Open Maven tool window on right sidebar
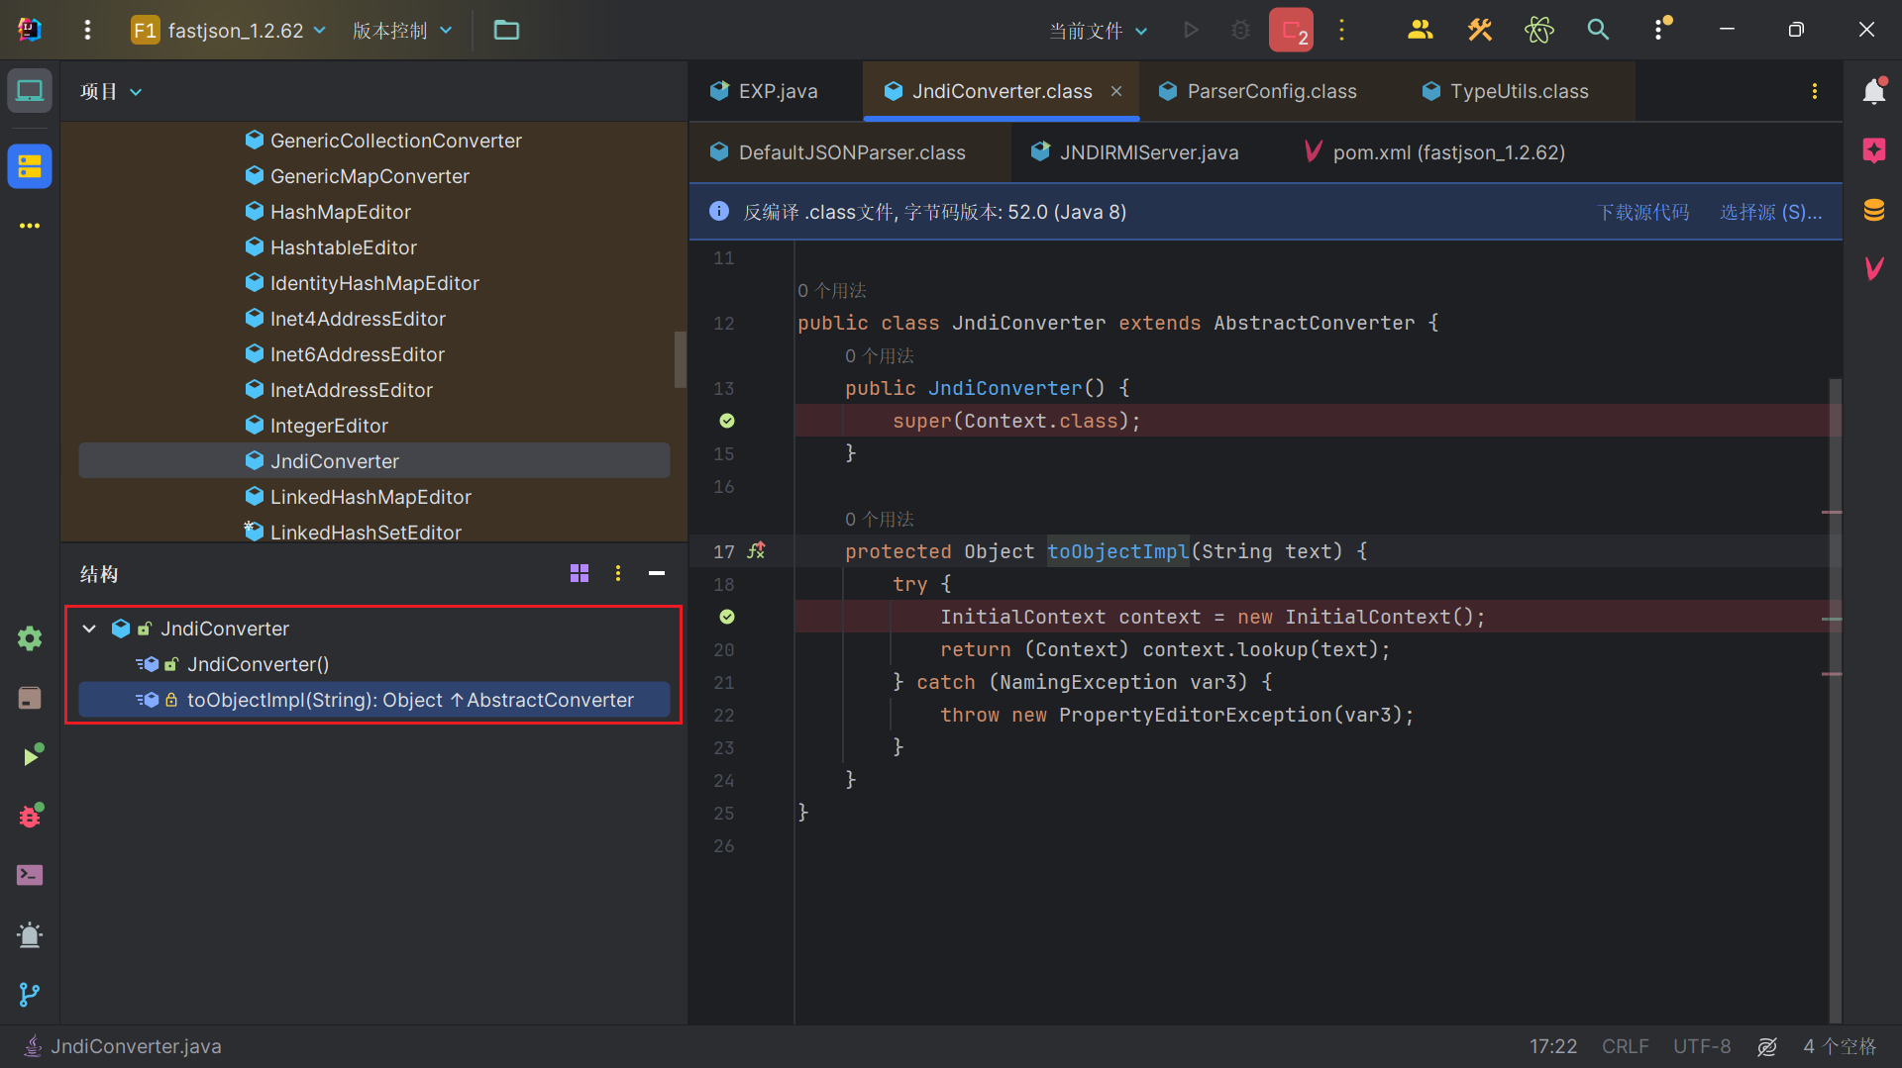Screen dimensions: 1902x1068 point(1874,268)
